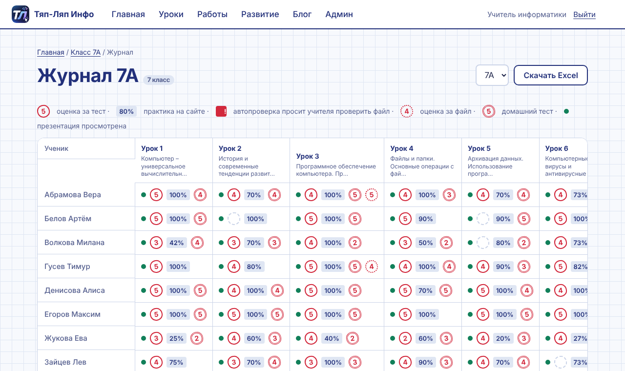The image size is (625, 371).
Task: Follow the Класс 7А breadcrumb link
Action: [85, 52]
